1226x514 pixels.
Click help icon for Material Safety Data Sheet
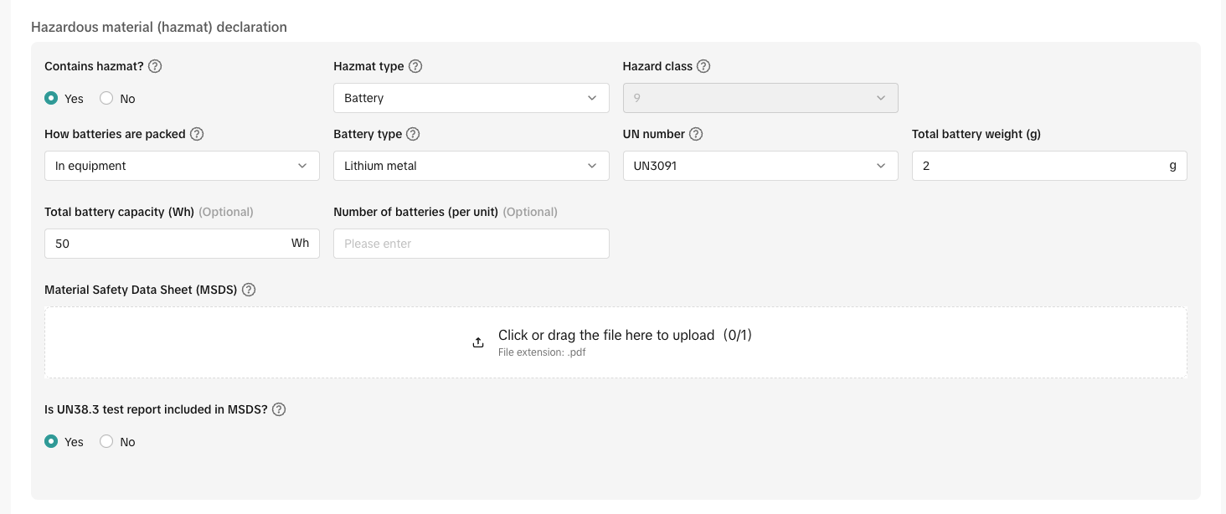click(249, 290)
